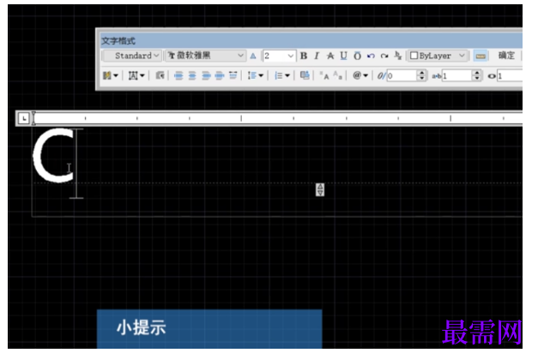Toggle the ruler display button

click(x=481, y=56)
